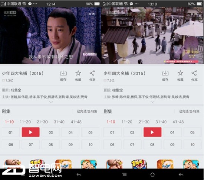
Task: Select episode range 21-30 in left screen
Action: click(42, 122)
